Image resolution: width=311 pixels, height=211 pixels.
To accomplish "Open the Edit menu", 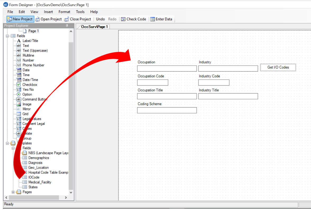I will (x=22, y=12).
